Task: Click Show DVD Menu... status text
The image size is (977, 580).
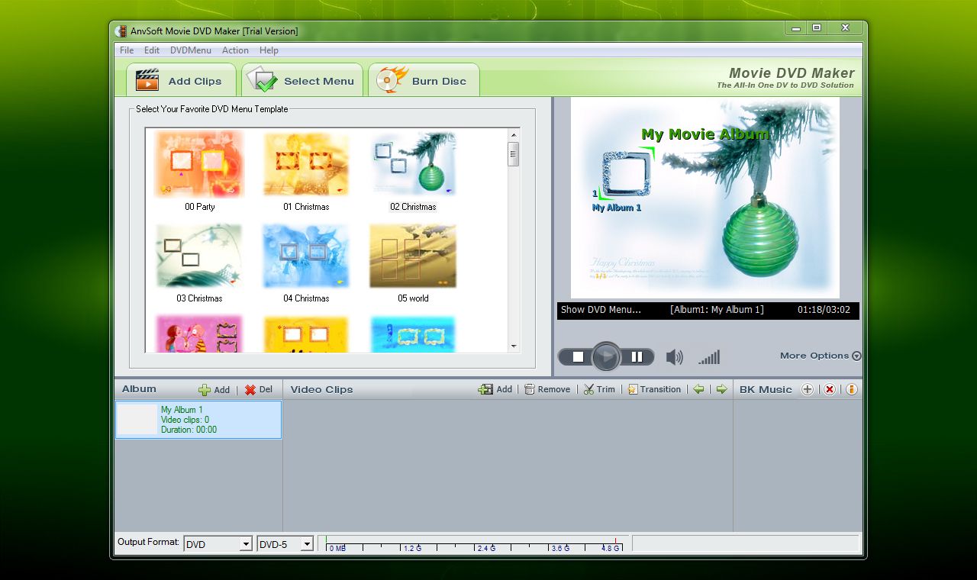Action: point(601,310)
